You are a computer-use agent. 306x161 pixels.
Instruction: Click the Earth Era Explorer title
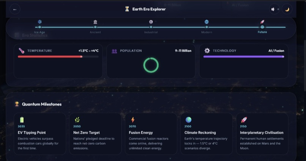[x=149, y=9]
